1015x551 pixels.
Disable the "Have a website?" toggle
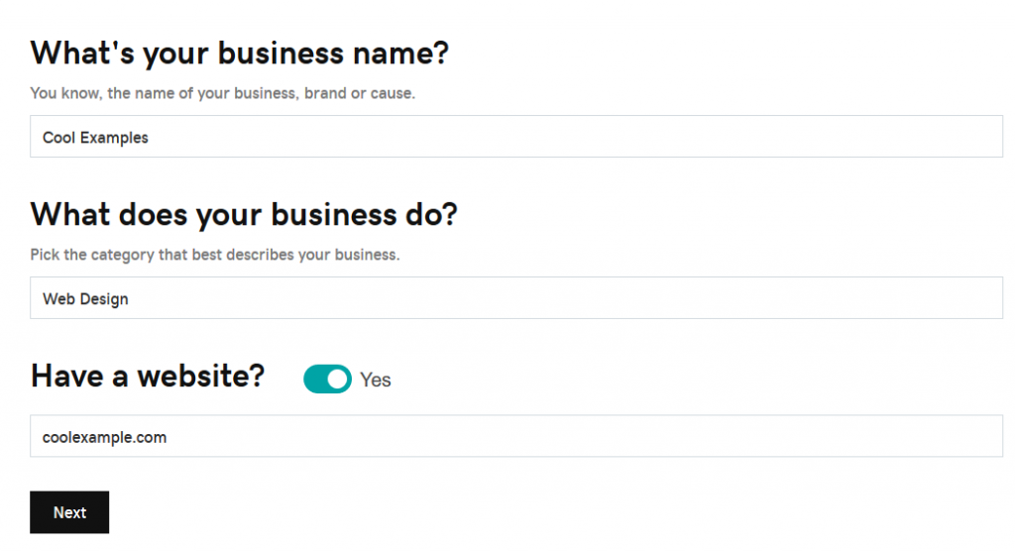coord(327,379)
